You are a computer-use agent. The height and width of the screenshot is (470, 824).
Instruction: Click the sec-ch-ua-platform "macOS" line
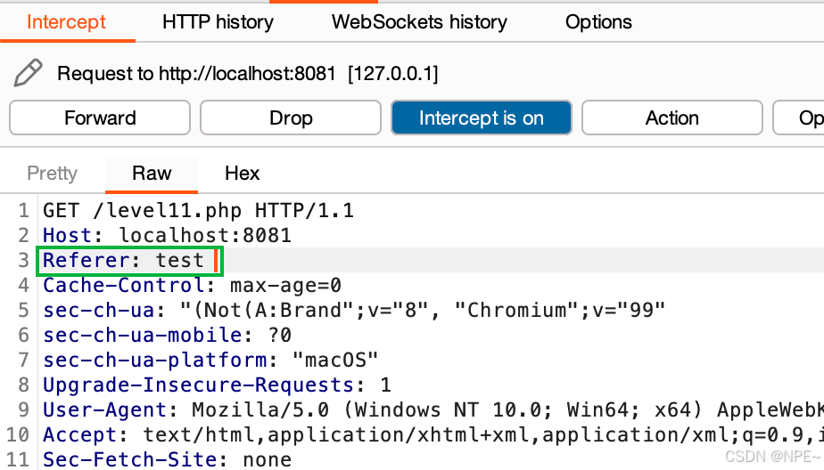(210, 360)
